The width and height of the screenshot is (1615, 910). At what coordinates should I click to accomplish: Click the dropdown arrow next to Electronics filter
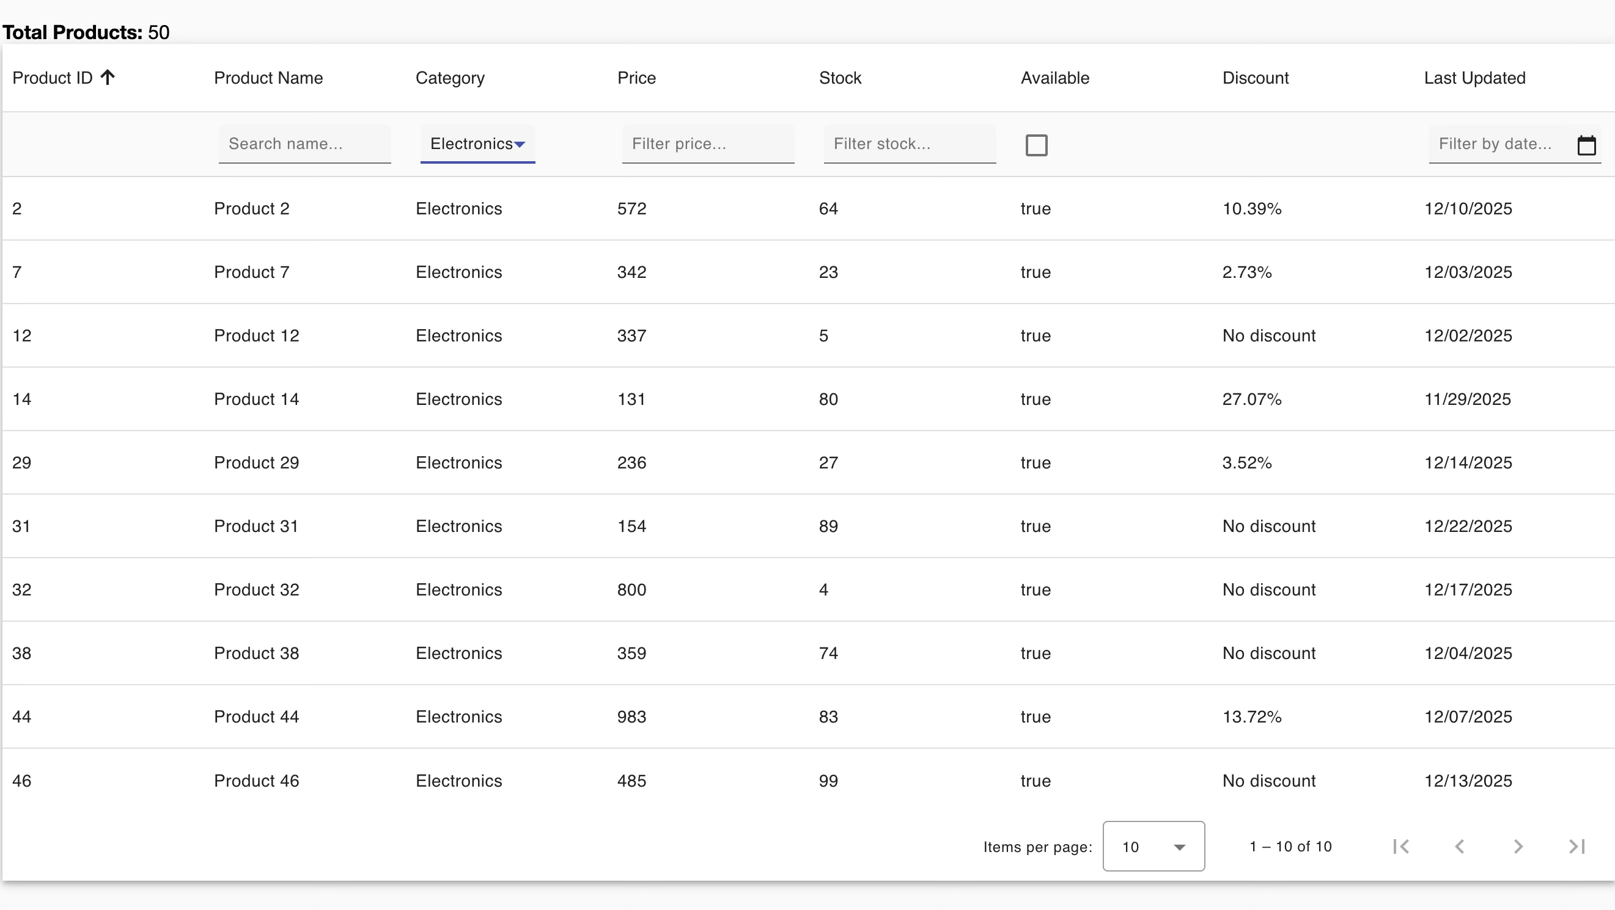coord(521,144)
